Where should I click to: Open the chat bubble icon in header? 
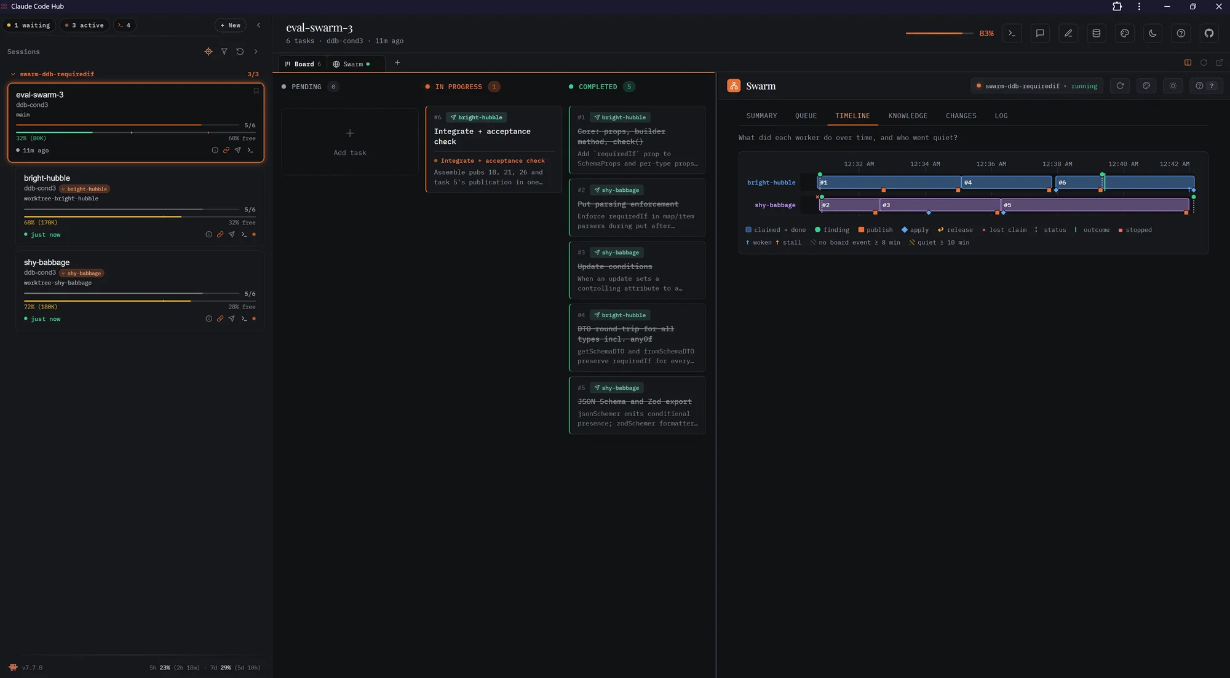[1040, 33]
